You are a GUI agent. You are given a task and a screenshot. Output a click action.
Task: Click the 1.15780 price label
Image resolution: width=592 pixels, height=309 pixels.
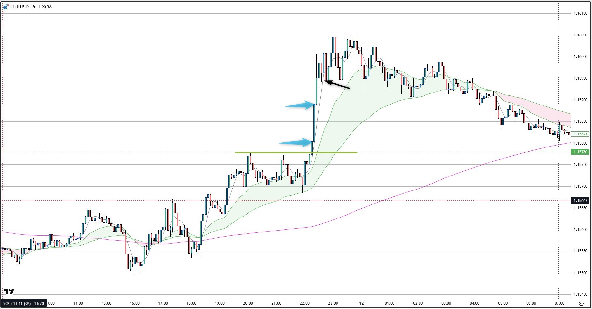click(x=581, y=152)
